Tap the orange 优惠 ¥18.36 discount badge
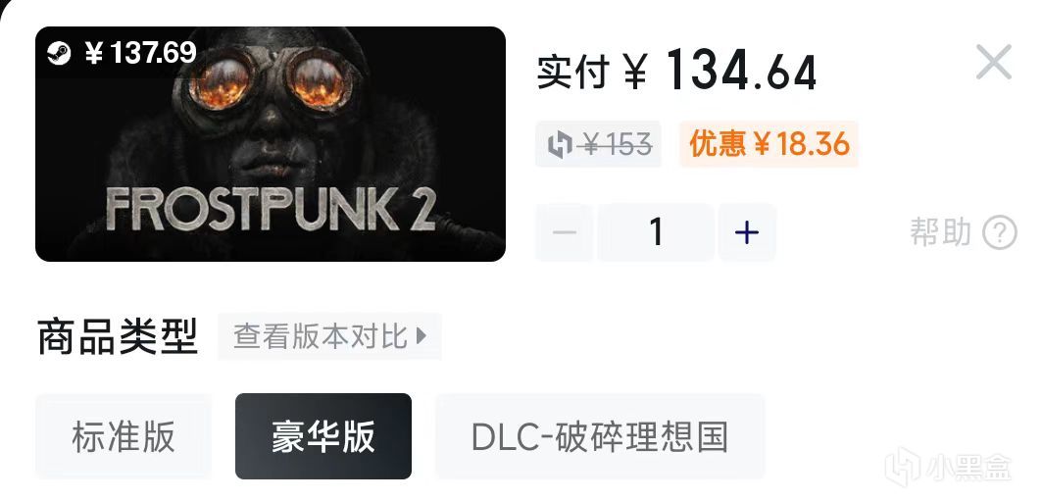 pyautogui.click(x=769, y=144)
